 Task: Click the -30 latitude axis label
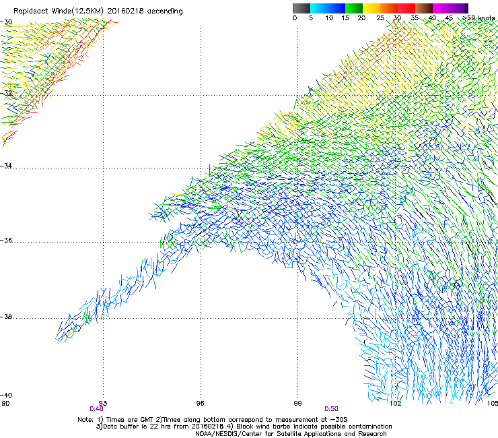6,22
